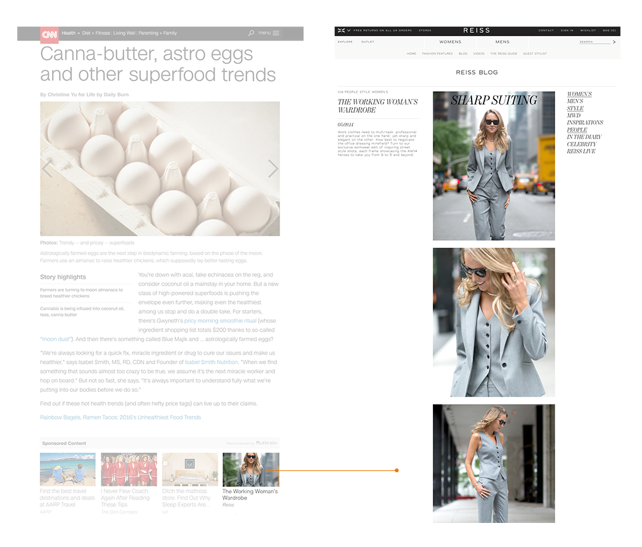Open CNN search magnifier icon
This screenshot has height=547, width=642.
(x=251, y=33)
